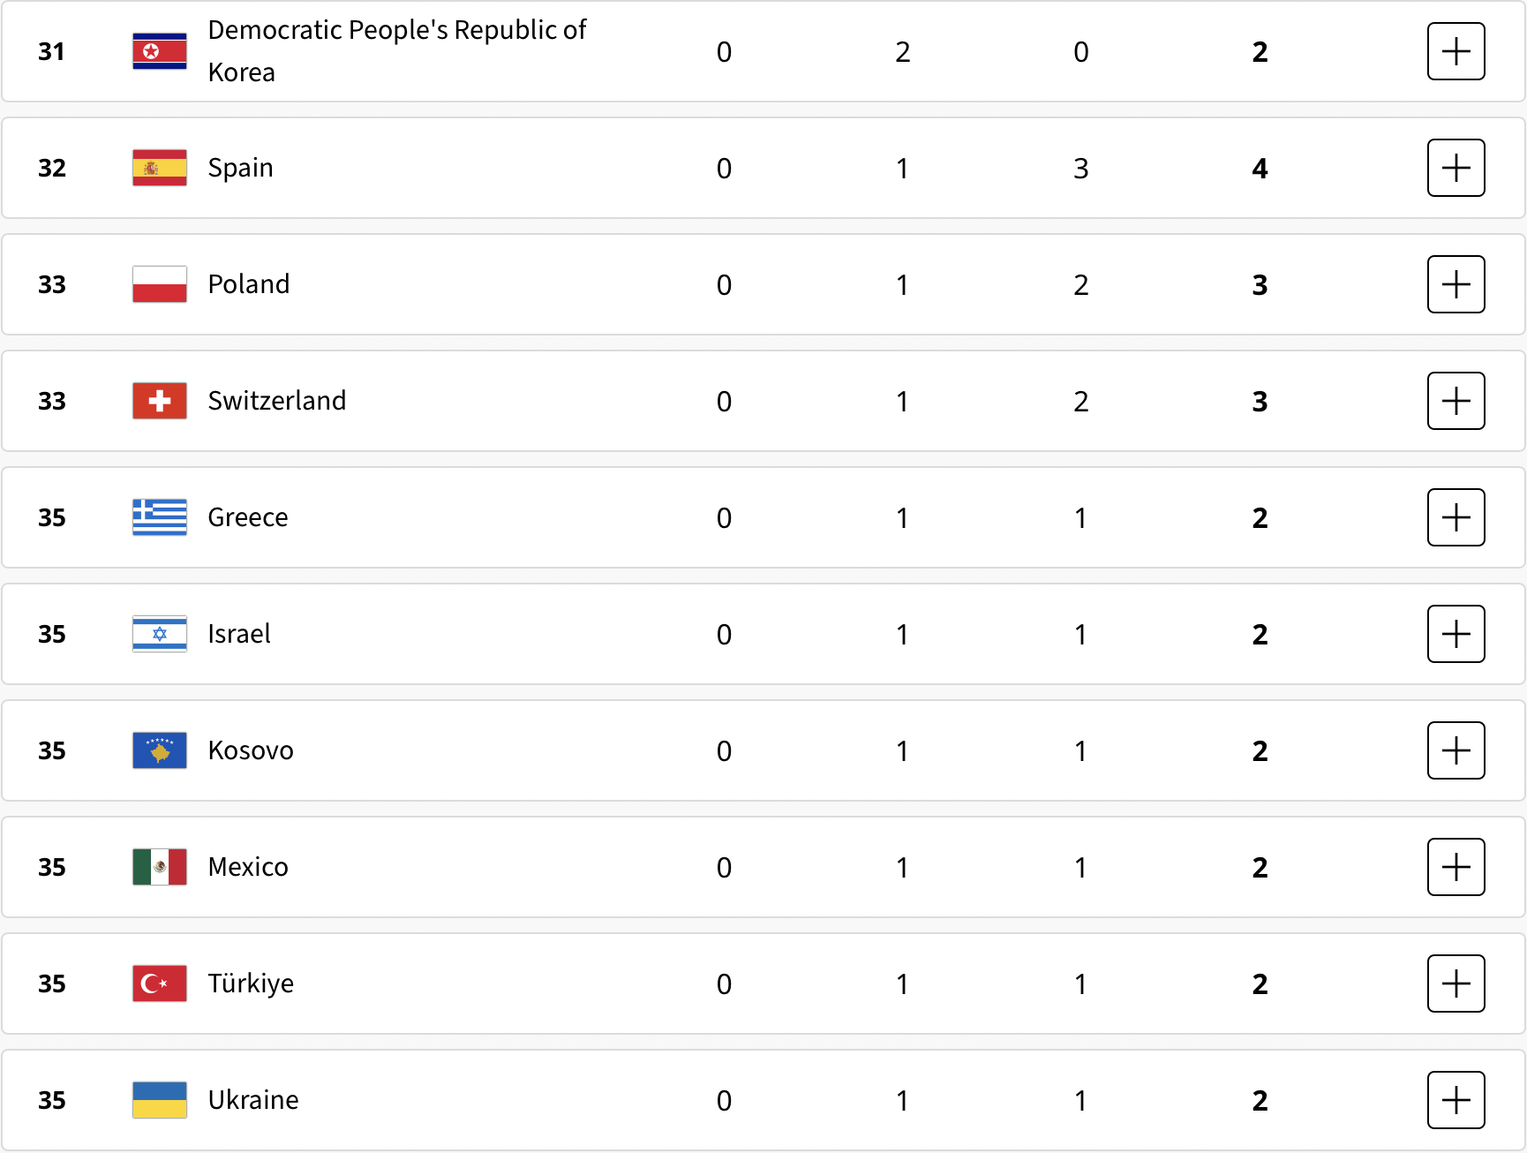Select the Greece flag icon
1527x1153 pixels.
point(160,517)
